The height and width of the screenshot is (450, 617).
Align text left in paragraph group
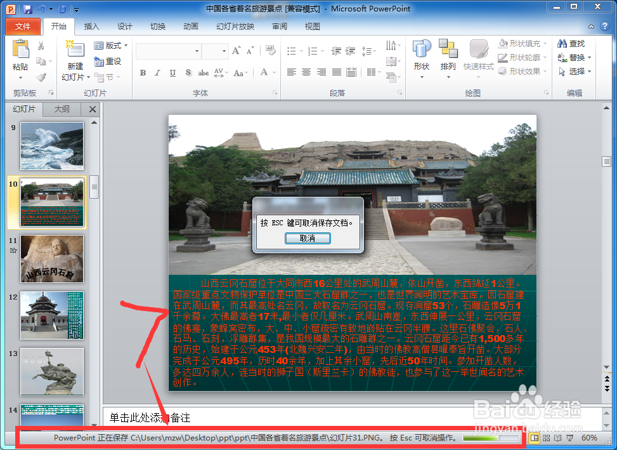coord(292,72)
